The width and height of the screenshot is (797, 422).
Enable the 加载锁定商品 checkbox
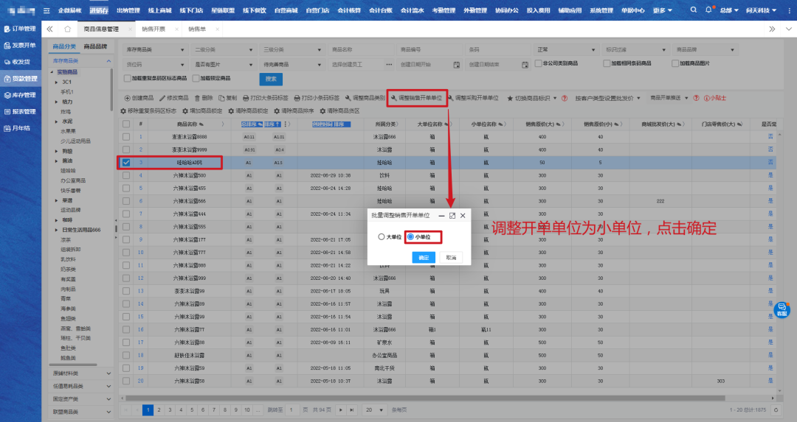tap(193, 77)
